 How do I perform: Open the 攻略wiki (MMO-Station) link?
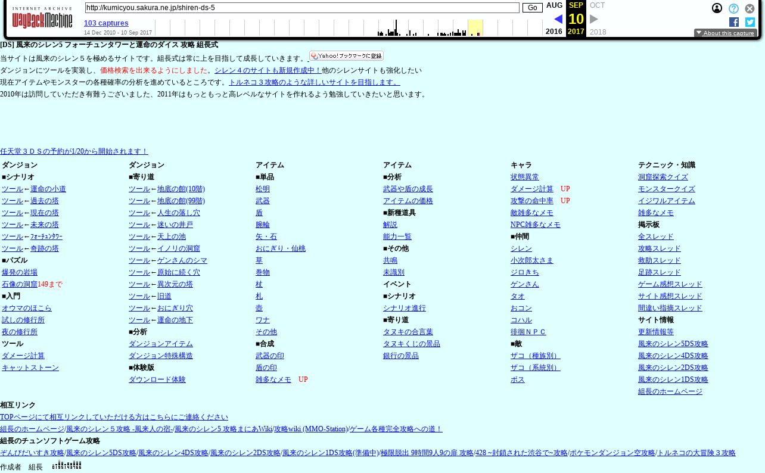(311, 429)
